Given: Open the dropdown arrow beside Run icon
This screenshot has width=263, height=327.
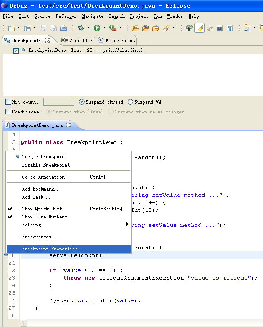Looking at the screenshot, I should pyautogui.click(x=104, y=28).
